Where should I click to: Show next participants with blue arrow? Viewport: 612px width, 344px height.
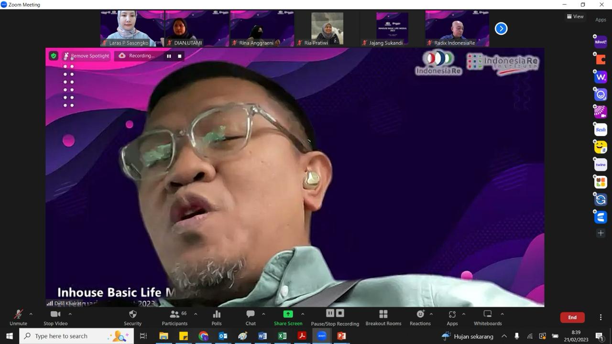(501, 29)
